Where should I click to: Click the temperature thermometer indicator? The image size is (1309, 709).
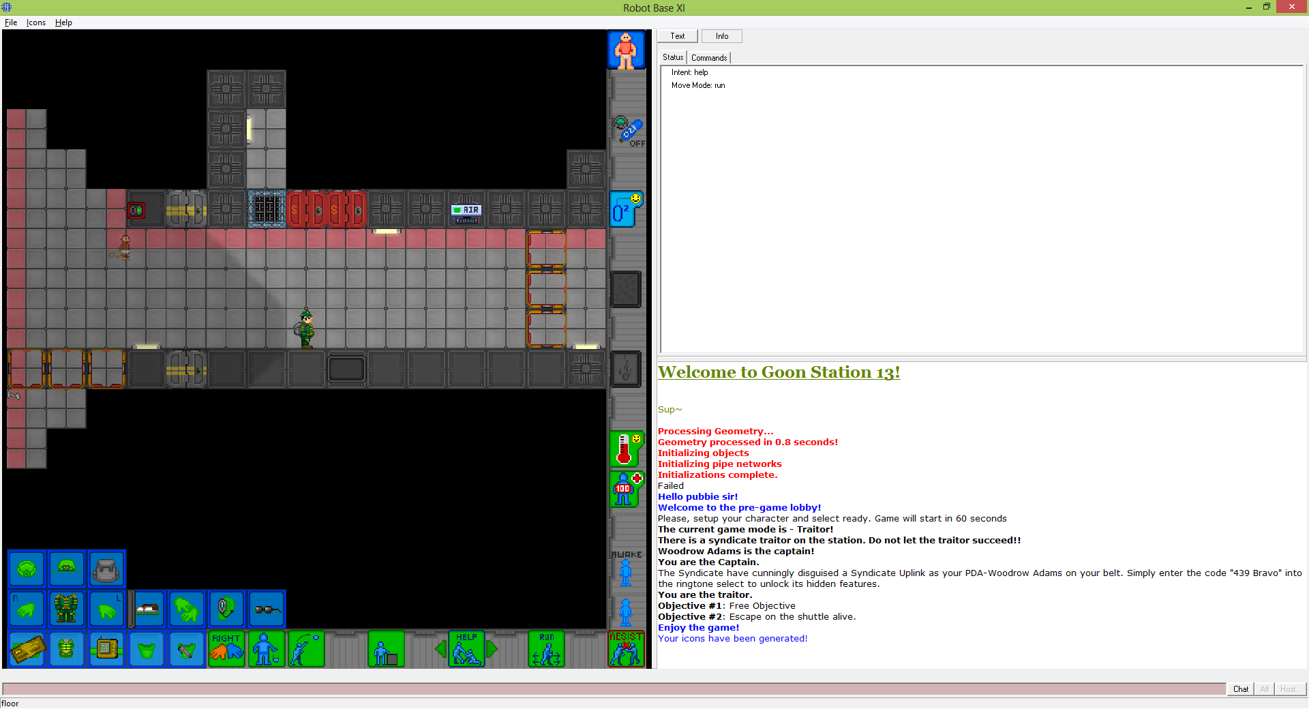coord(626,449)
